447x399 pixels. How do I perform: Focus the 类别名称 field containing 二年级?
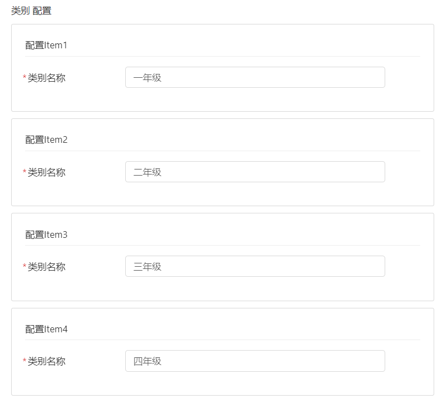point(255,172)
